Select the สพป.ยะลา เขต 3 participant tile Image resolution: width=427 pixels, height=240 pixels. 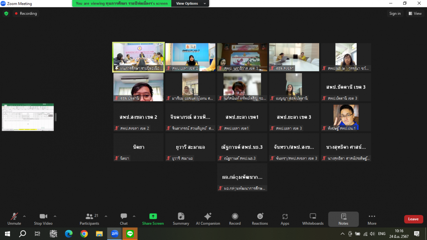coord(294,117)
